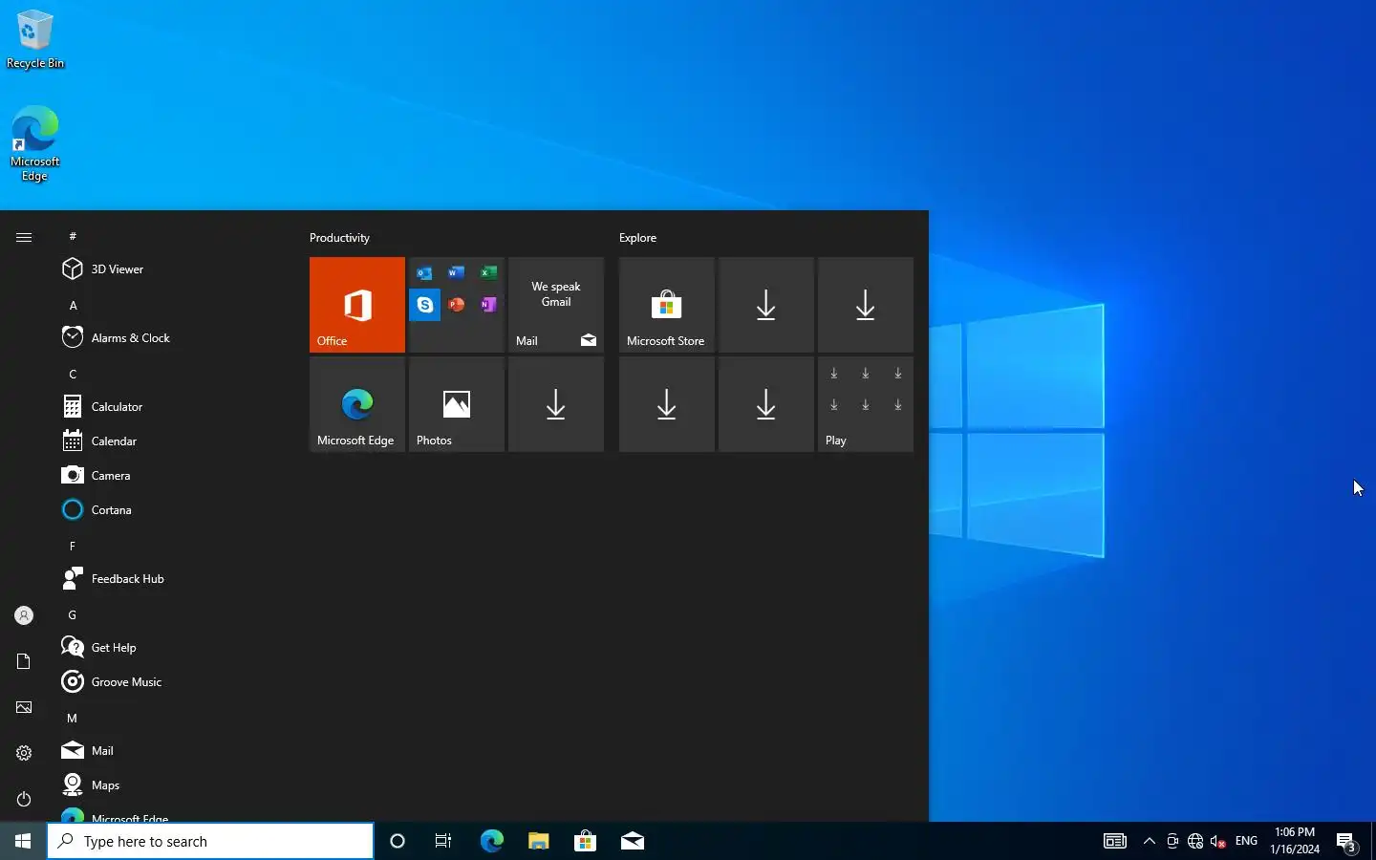
Task: Open the user account icon in Start
Action: (x=24, y=615)
